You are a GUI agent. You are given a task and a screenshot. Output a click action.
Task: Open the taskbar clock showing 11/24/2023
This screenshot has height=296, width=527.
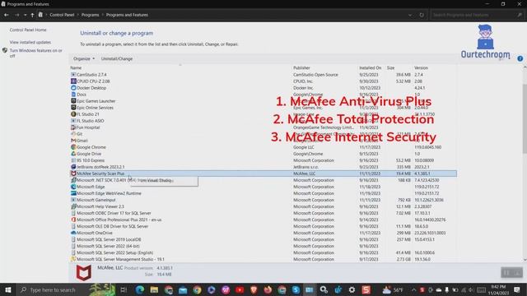[498, 289]
